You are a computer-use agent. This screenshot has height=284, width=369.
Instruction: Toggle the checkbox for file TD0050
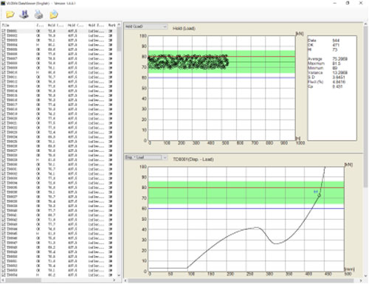4,257
